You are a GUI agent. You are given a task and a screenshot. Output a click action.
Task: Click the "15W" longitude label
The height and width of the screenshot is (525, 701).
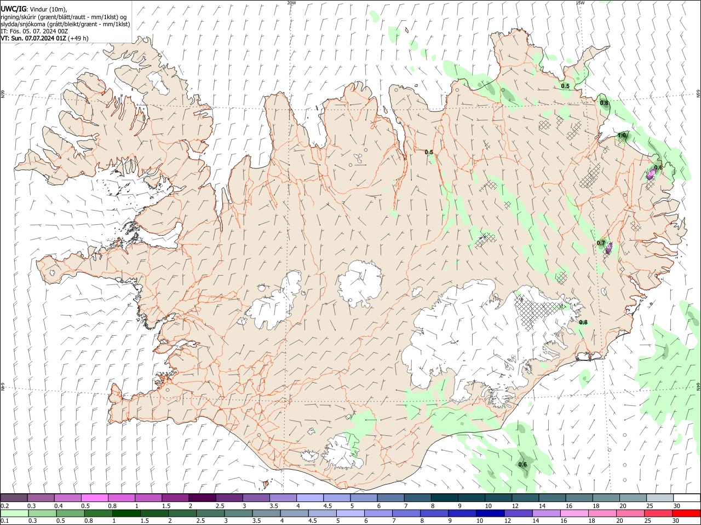click(580, 3)
